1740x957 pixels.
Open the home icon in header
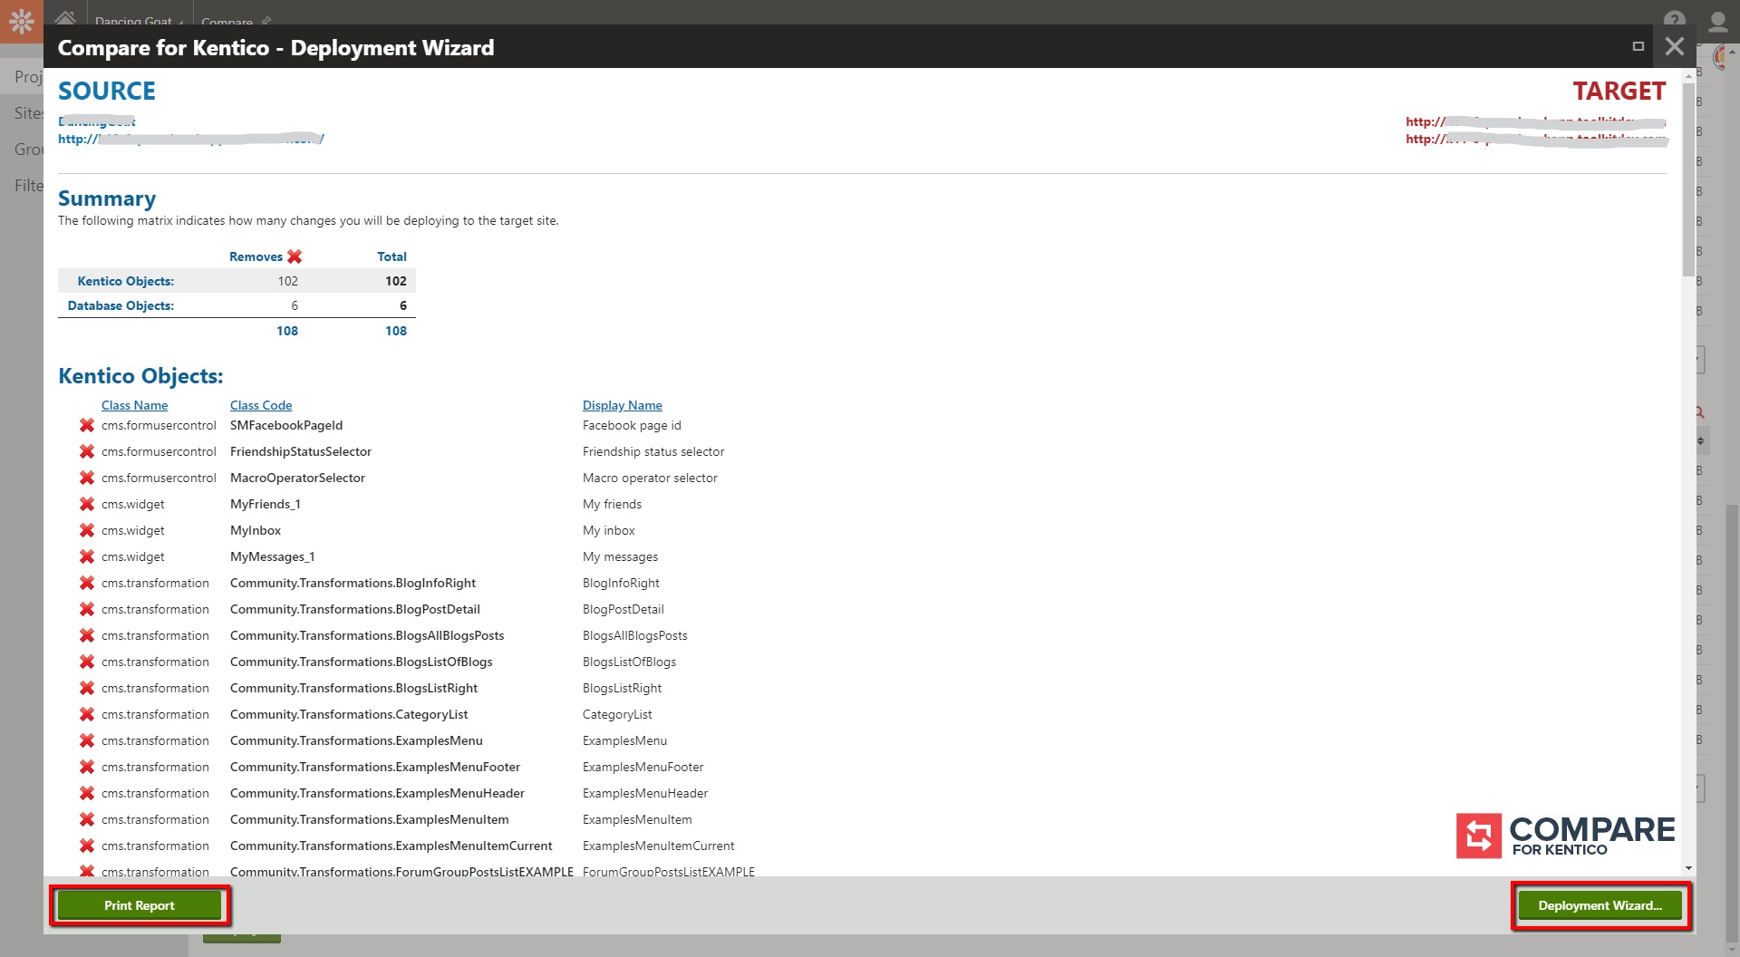(65, 17)
